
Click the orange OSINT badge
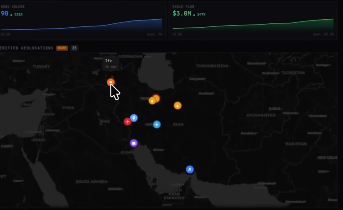coord(62,48)
